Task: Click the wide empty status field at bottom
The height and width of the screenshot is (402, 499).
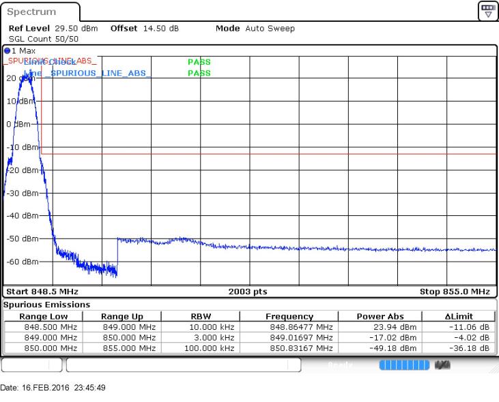Action: 184,365
